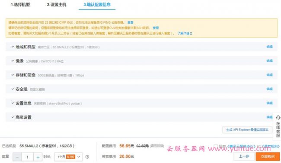
Task: Open 在线客服 headset support widget
Action: (278, 126)
